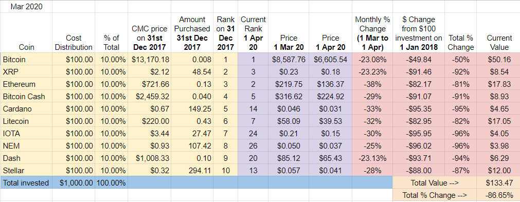Select Litecoin's 1 Mar price '$58.09'
Viewport: 520px width, 202px height.
click(289, 121)
